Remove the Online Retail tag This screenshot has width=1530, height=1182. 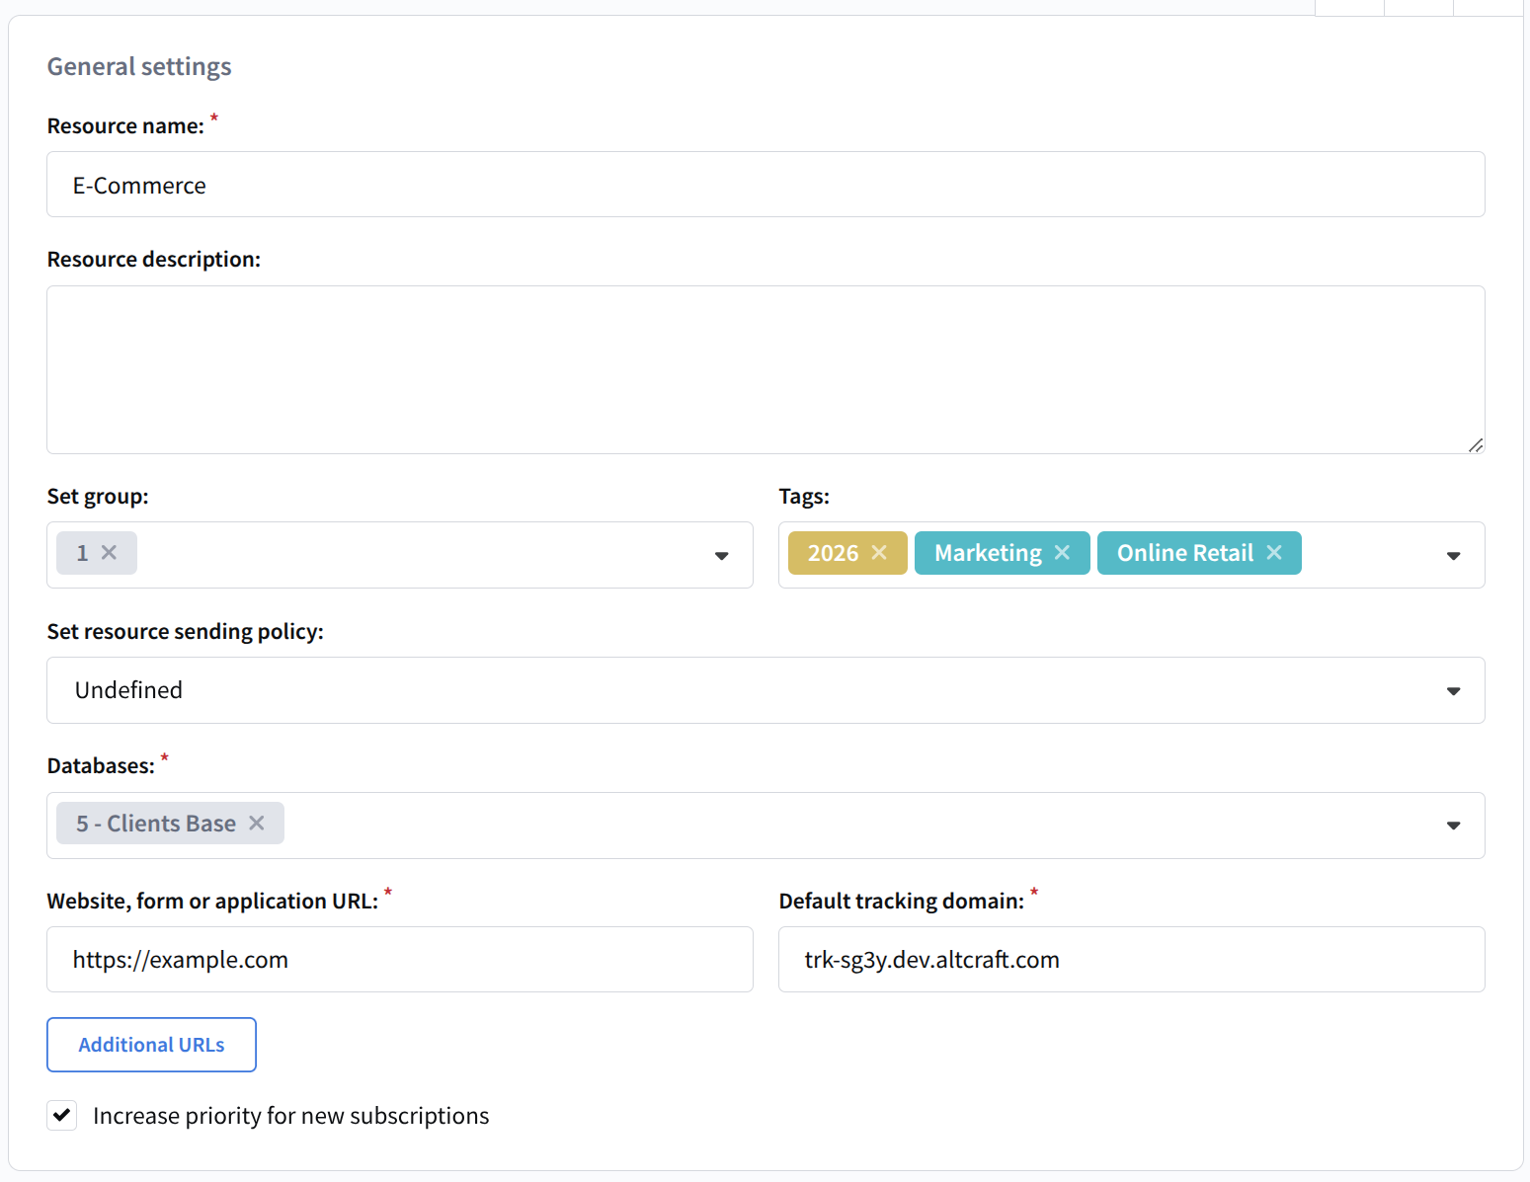[1274, 553]
